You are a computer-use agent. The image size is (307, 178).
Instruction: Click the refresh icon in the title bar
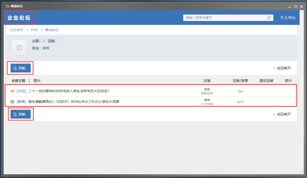pos(7,6)
